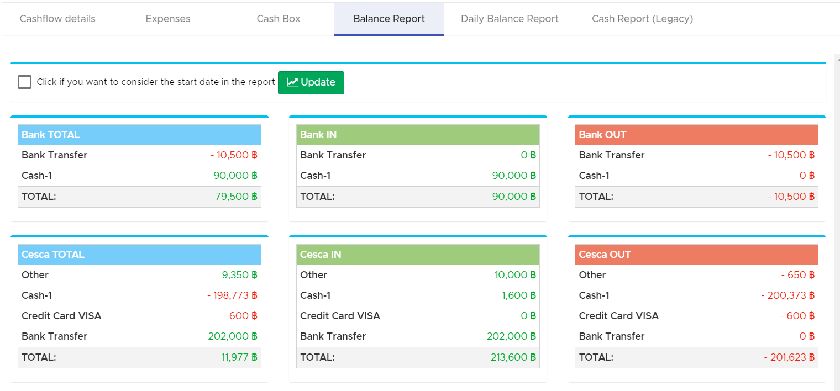840x391 pixels.
Task: Select the - 201,623 ฿ total in Cesca OUT
Action: [789, 357]
